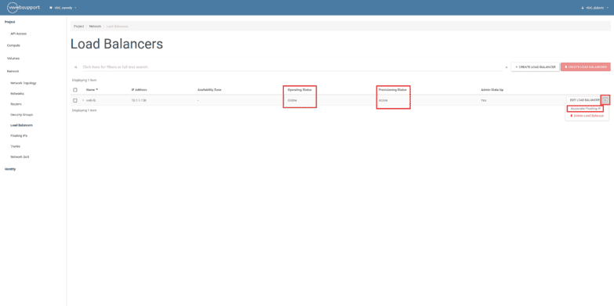Click the IP address cell 10.1.1.136
614x306 pixels.
139,100
